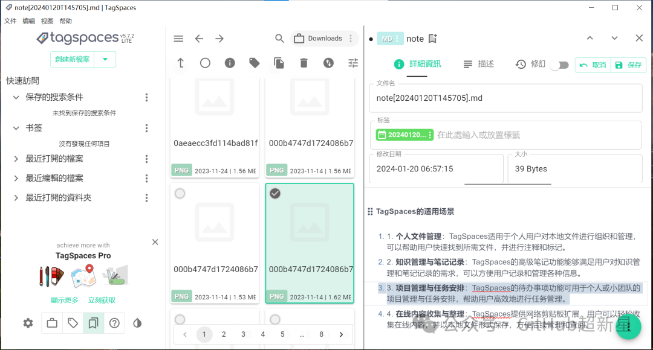Select bottom-left partially visible card circle

coord(180,319)
